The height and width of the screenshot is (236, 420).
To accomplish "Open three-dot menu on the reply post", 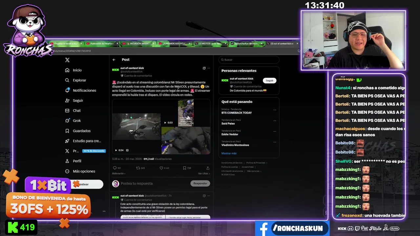I will pyautogui.click(x=209, y=196).
